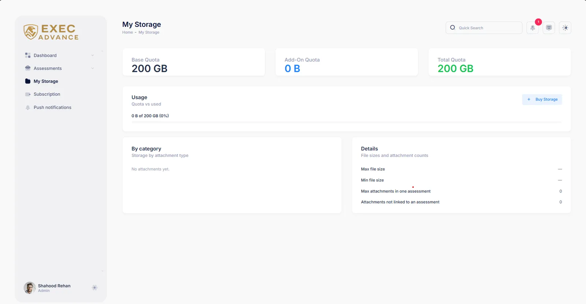Toggle the light/dark theme sun icon
The image size is (586, 304).
click(565, 28)
